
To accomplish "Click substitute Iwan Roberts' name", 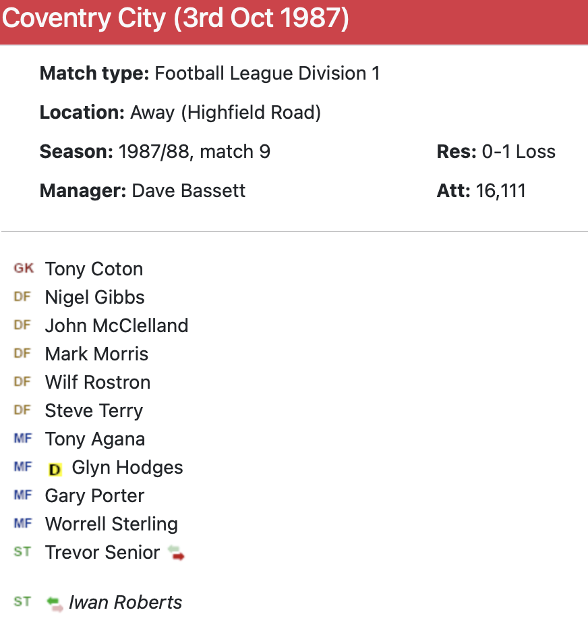I will [x=125, y=602].
